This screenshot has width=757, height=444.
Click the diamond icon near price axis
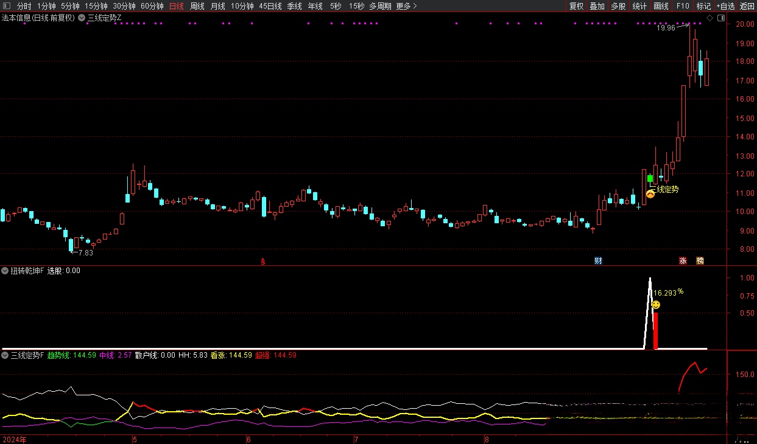(709, 18)
